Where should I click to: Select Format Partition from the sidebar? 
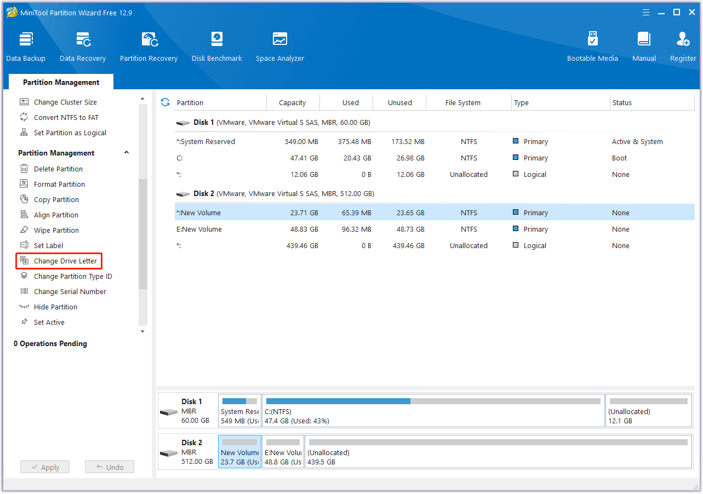coord(59,185)
